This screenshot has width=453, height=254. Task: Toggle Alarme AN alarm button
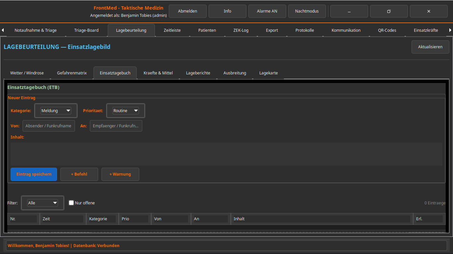[267, 11]
